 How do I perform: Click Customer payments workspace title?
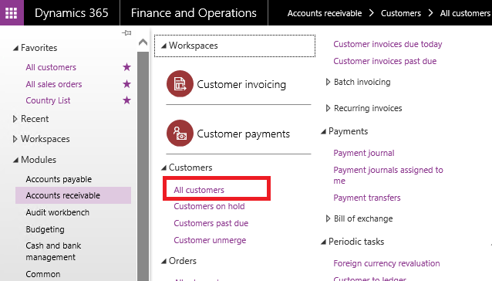[x=243, y=134]
